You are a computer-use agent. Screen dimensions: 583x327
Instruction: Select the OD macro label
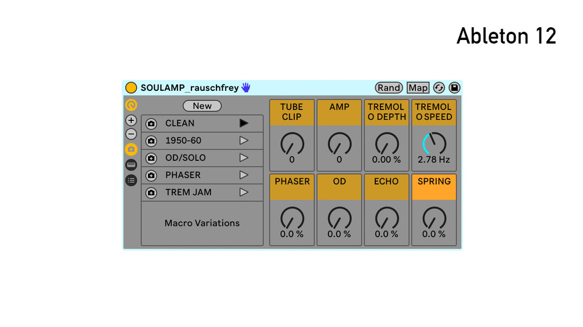pyautogui.click(x=339, y=186)
